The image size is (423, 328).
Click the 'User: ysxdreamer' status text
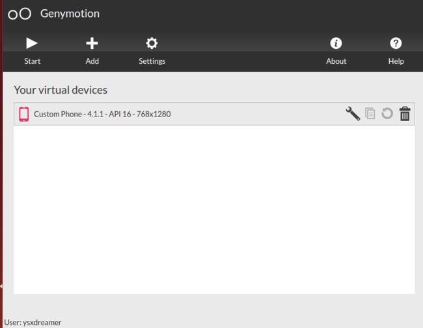pyautogui.click(x=33, y=322)
